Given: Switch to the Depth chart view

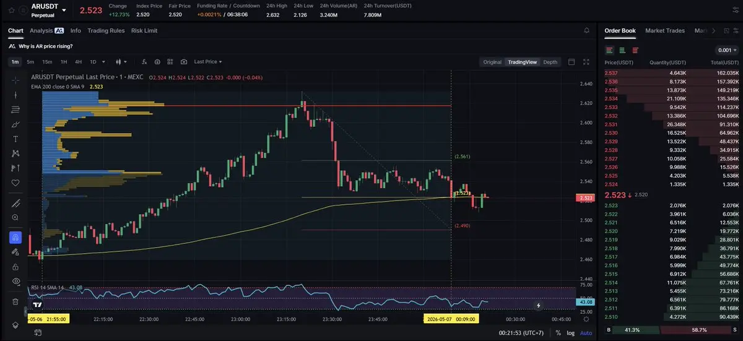Looking at the screenshot, I should (x=550, y=62).
